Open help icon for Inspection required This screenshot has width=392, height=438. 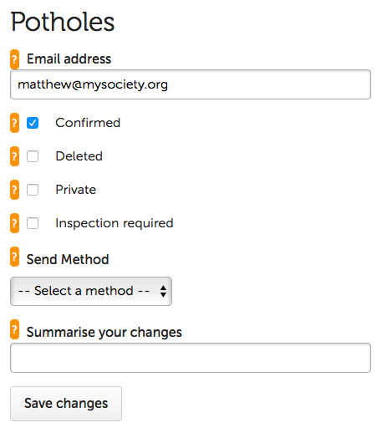(14, 223)
